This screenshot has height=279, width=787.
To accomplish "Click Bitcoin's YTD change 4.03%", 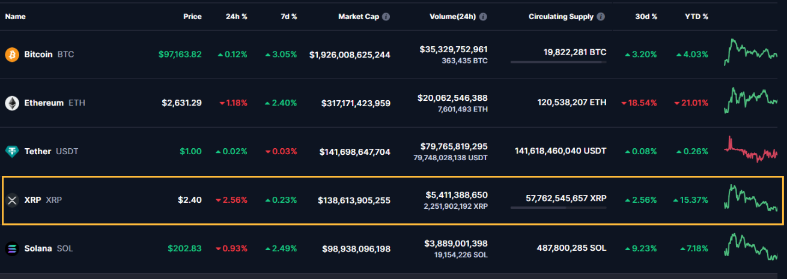I will coord(692,55).
